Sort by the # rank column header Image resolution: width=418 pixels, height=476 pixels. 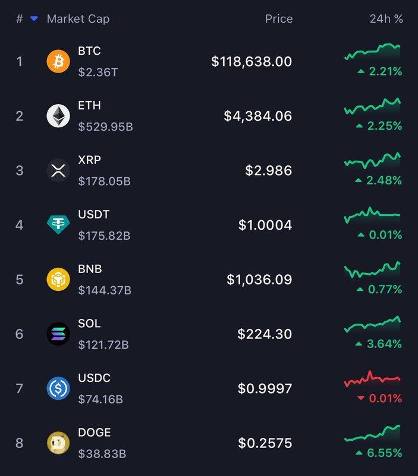(19, 19)
